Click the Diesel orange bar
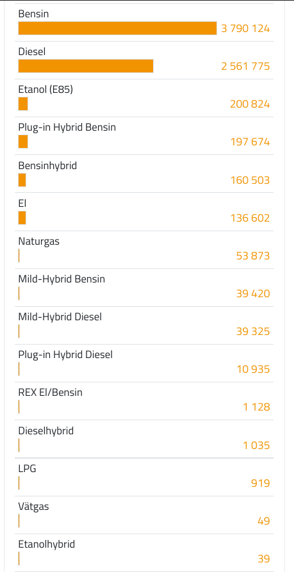The image size is (294, 572). 86,66
